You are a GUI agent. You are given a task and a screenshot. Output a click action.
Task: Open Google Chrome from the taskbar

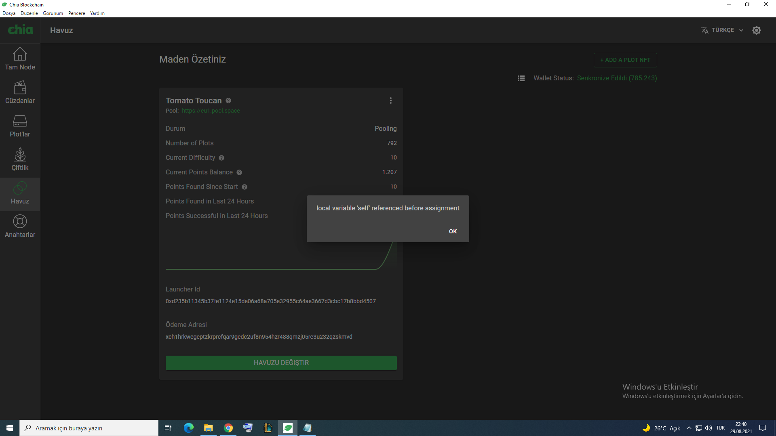coord(228,428)
